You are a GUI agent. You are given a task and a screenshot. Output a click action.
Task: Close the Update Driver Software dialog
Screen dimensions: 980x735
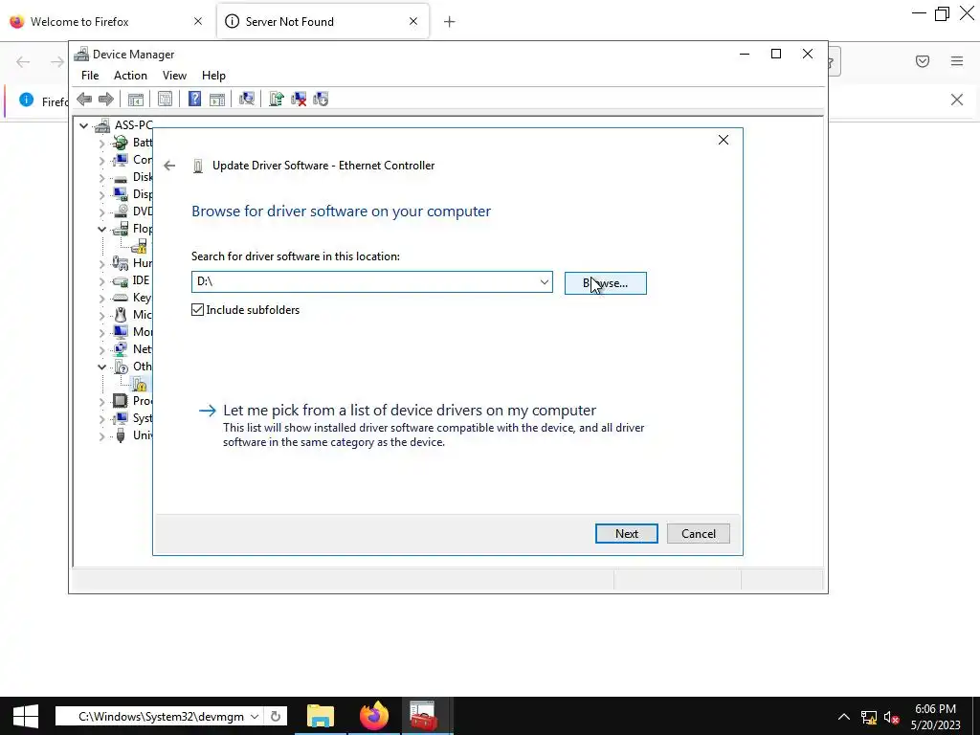724,140
